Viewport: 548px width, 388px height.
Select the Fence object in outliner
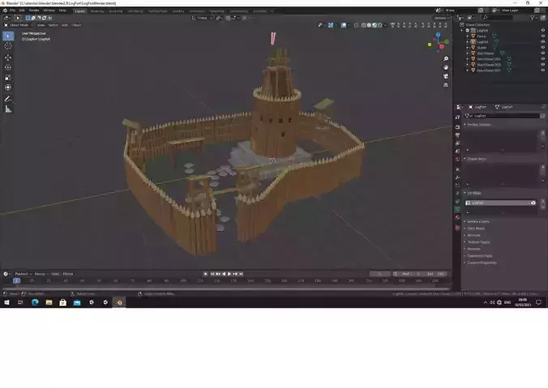(x=482, y=36)
